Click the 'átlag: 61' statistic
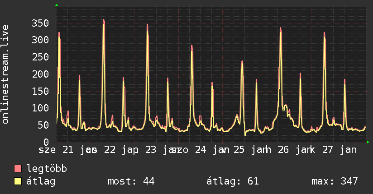 click(232, 181)
